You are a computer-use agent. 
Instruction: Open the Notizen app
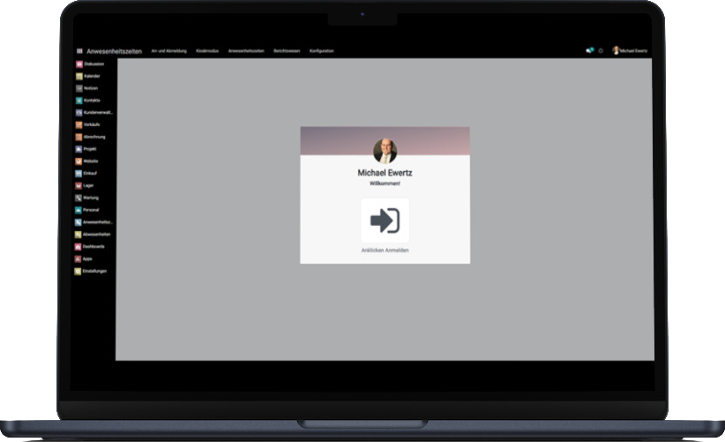[89, 89]
